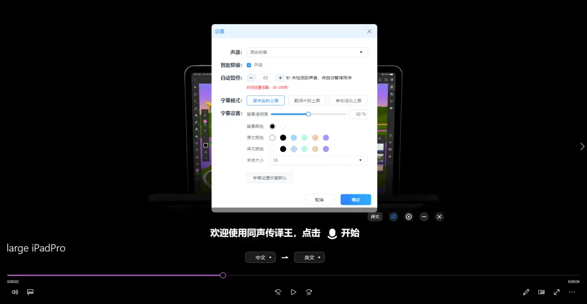The height and width of the screenshot is (304, 587).
Task: Click the subtitle keyboard icon near fullscreen
Action: coord(541,292)
